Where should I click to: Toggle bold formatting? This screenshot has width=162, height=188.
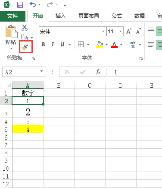tap(43, 45)
